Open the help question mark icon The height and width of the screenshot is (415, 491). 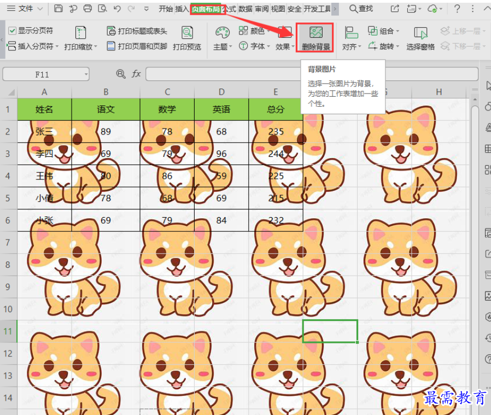tap(457, 9)
